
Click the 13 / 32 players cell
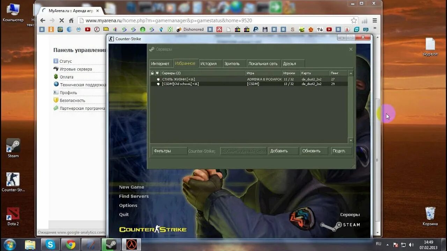288,84
